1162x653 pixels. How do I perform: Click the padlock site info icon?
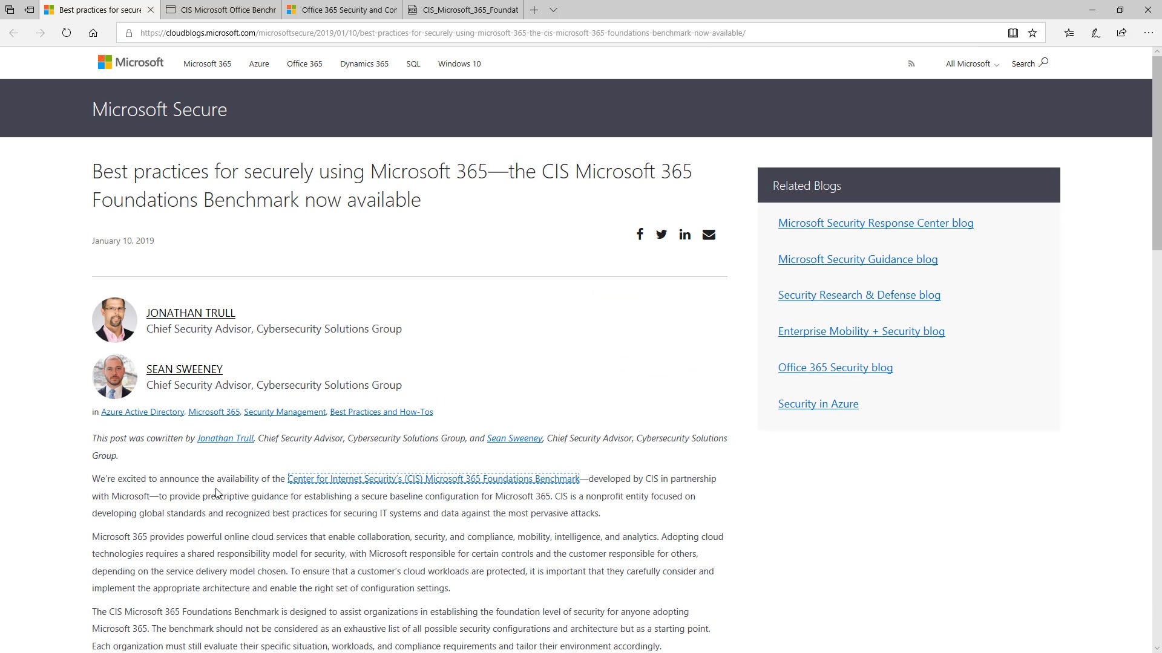coord(128,33)
